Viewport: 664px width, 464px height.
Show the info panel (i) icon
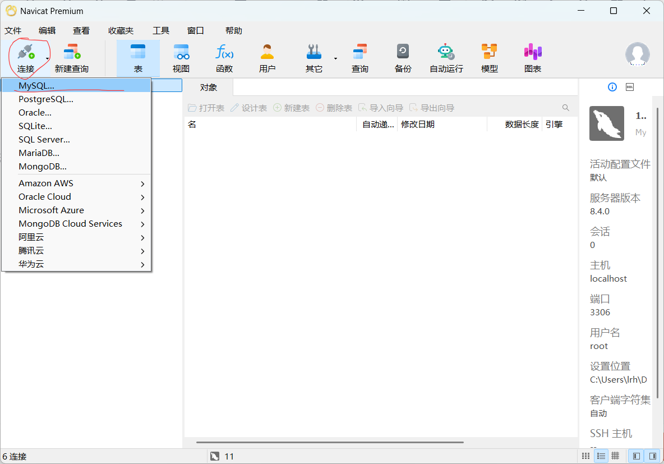[612, 87]
